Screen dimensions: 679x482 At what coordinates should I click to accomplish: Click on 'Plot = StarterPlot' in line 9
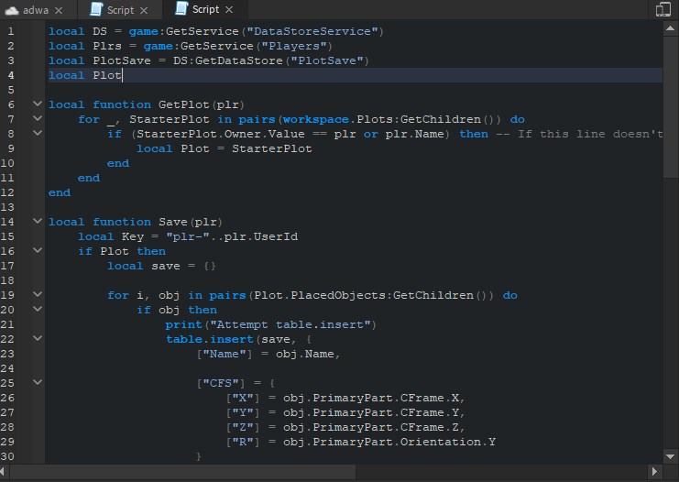[x=246, y=149]
